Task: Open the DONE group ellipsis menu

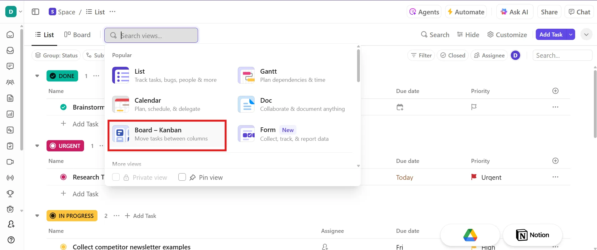Action: pyautogui.click(x=96, y=76)
